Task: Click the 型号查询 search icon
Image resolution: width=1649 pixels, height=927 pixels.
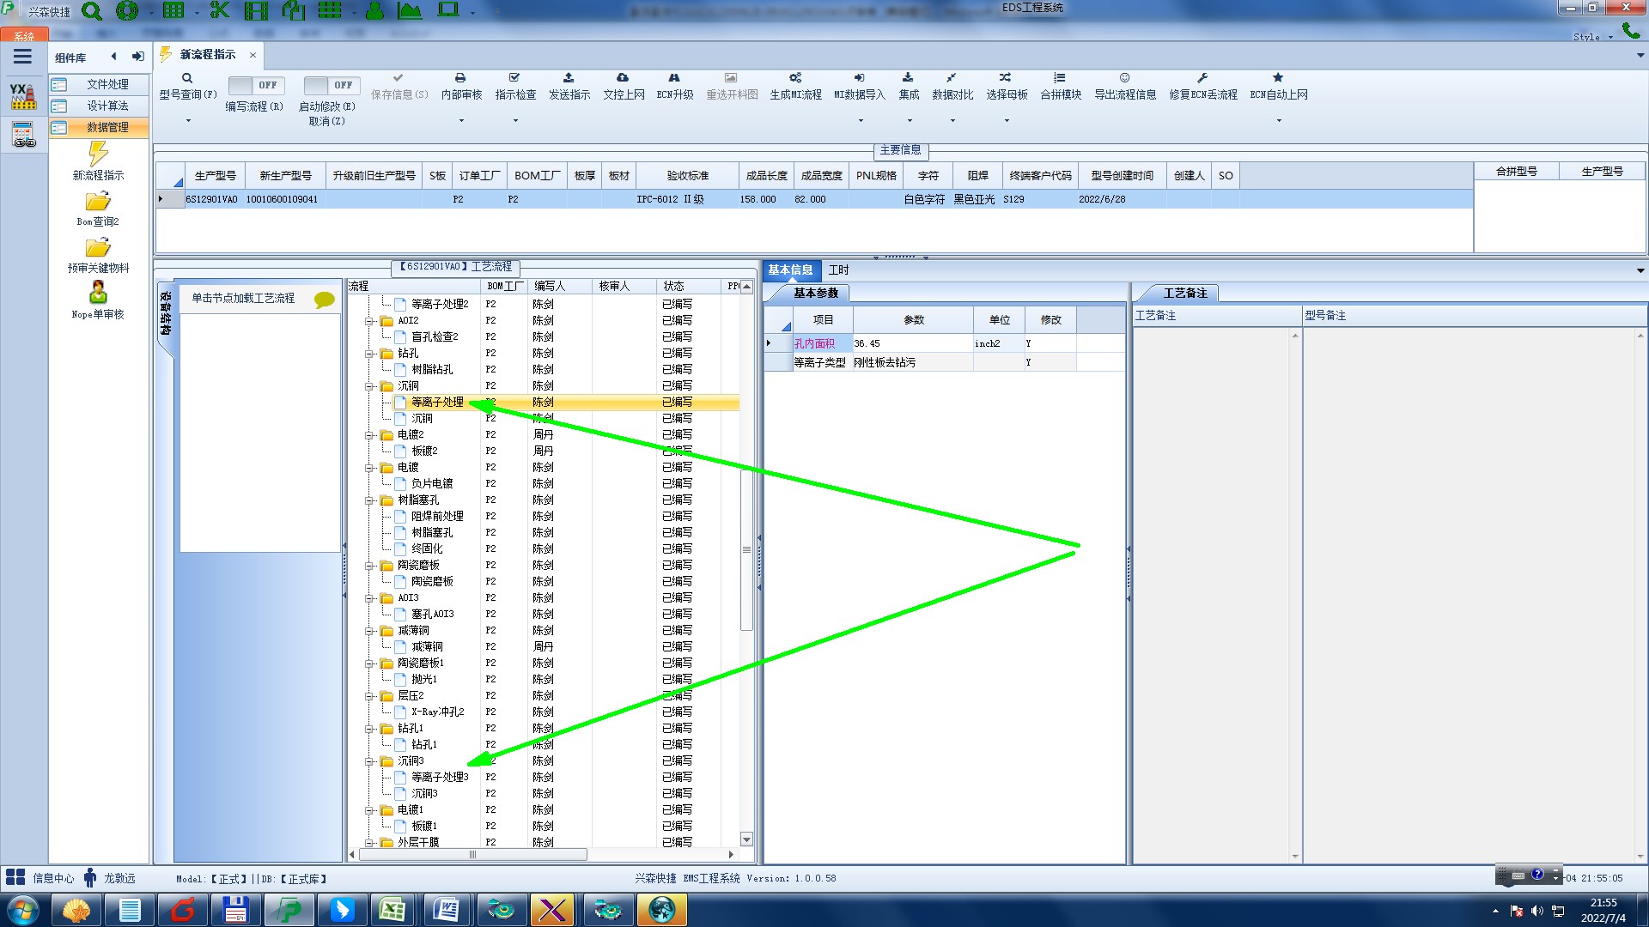Action: click(187, 78)
